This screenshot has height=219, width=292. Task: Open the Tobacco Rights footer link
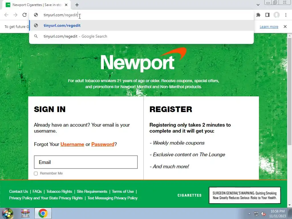[x=59, y=191]
